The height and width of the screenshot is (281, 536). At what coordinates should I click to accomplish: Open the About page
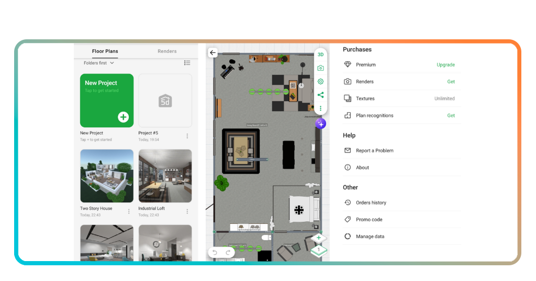coord(401,167)
